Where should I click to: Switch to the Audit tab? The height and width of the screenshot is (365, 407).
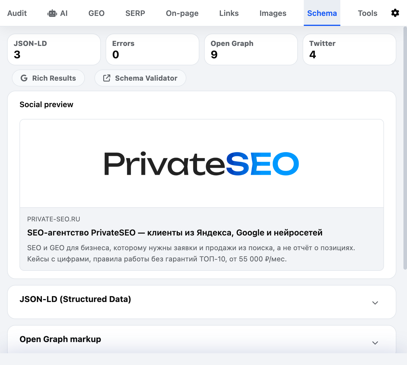click(x=17, y=13)
